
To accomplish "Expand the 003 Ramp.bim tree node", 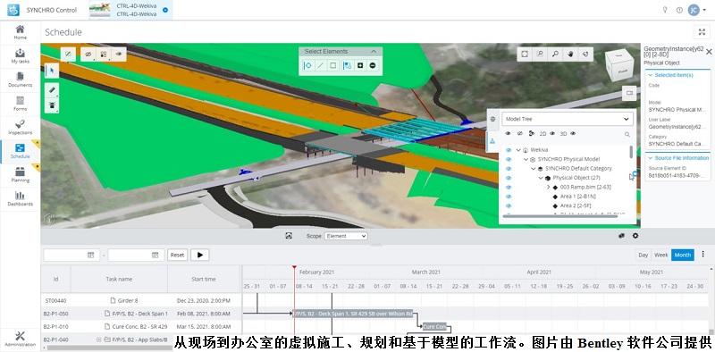I will coord(549,187).
